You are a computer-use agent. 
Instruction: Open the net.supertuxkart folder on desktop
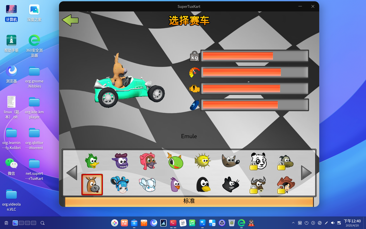point(34,169)
